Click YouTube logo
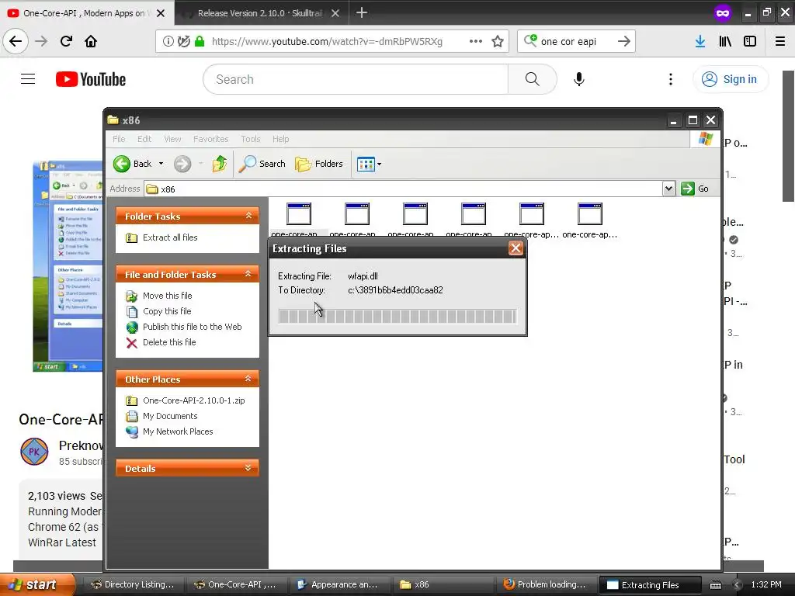 [91, 79]
